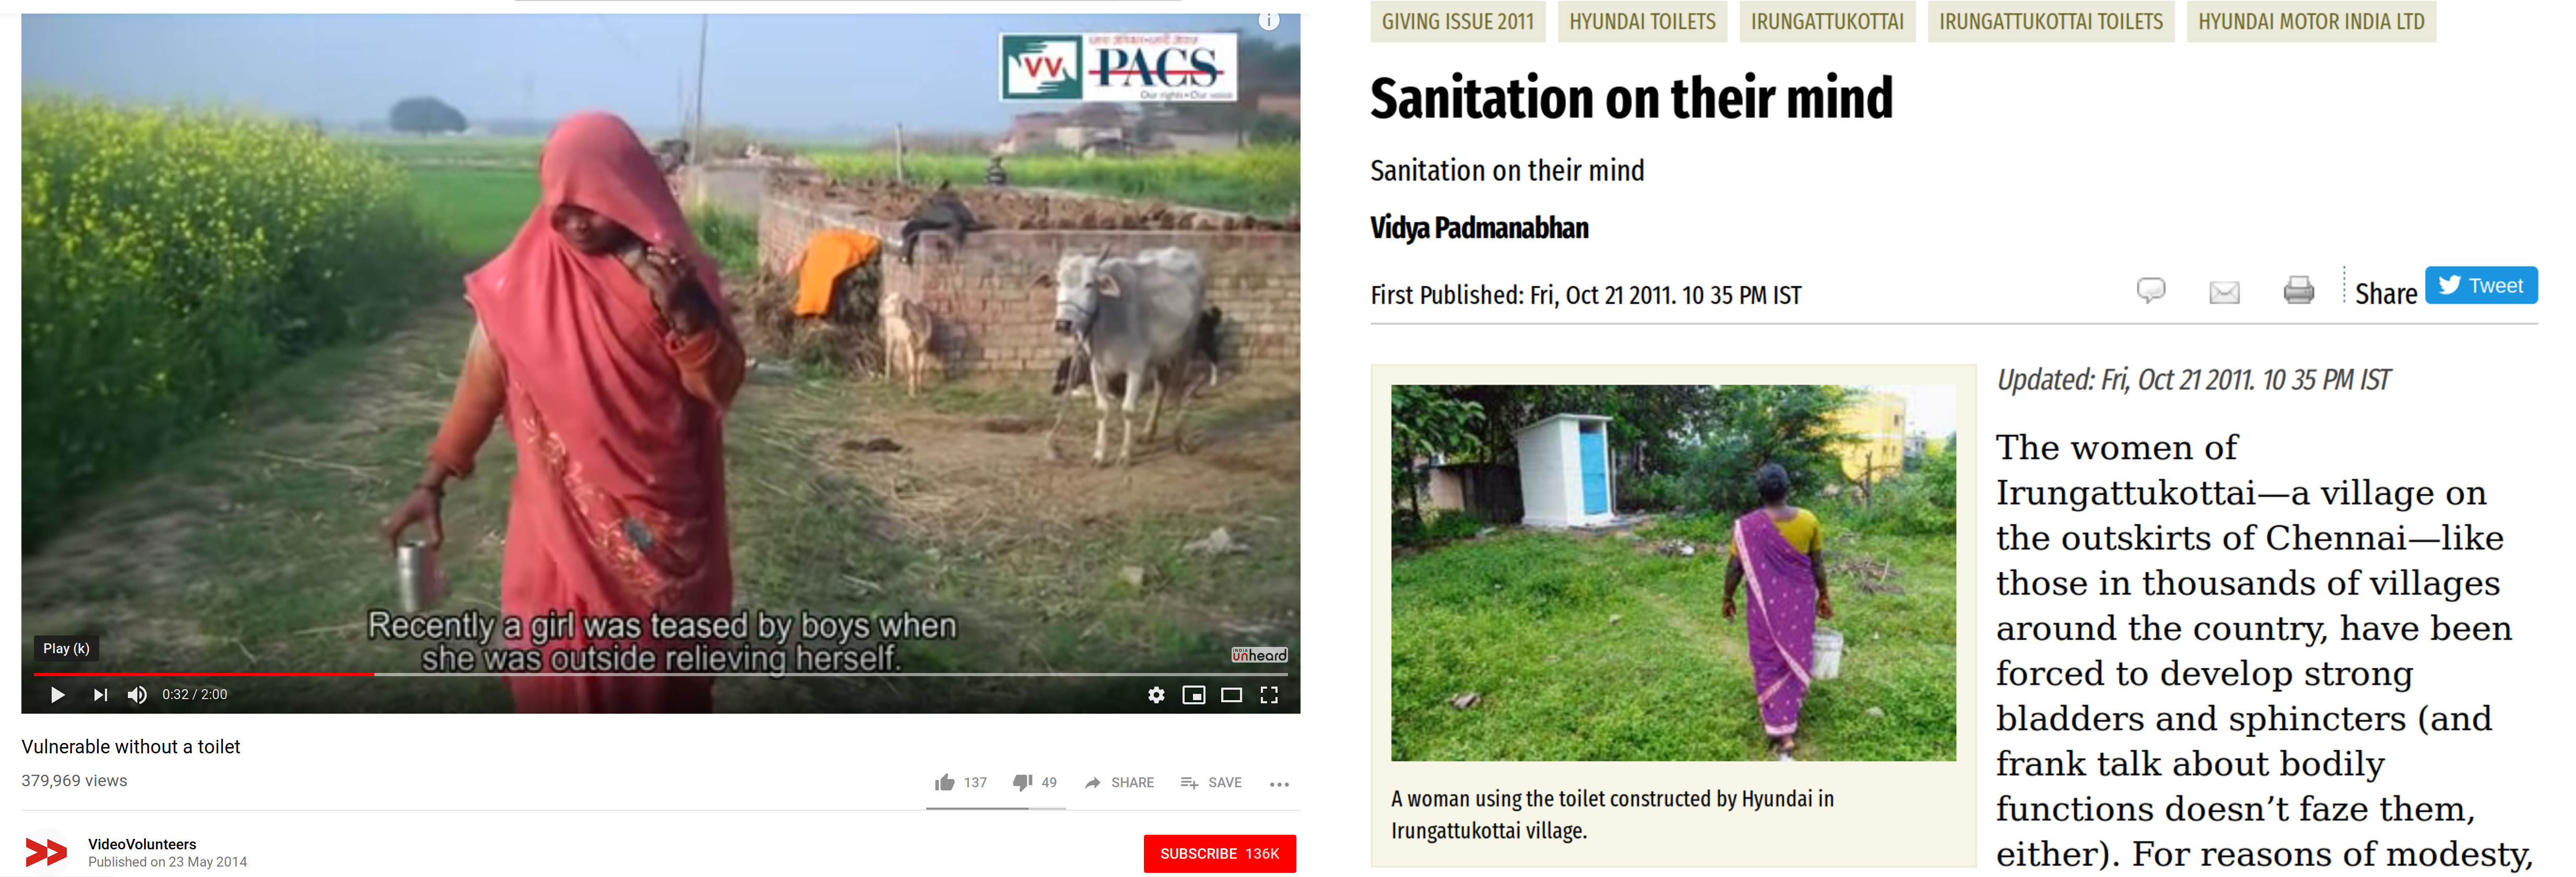
Task: Mute the video volume
Action: click(138, 694)
